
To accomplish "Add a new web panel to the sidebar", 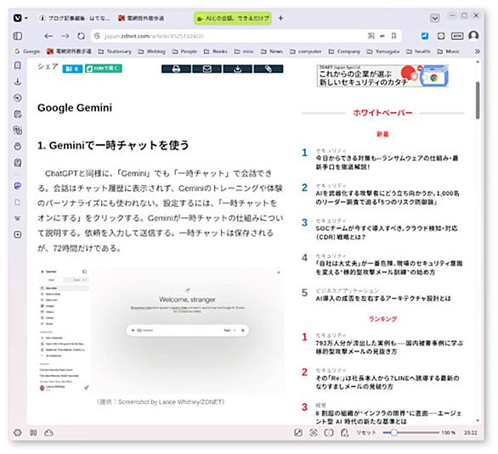I will point(18,234).
